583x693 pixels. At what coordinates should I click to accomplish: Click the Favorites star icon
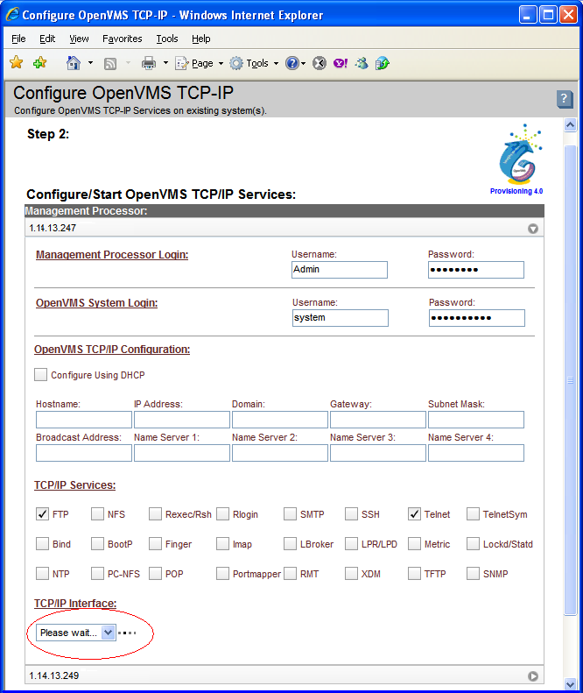17,63
